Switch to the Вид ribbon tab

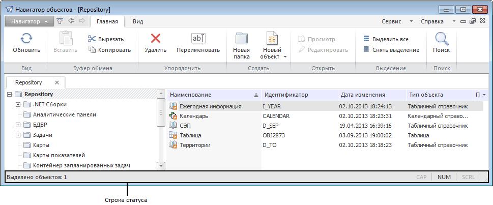[x=138, y=21]
